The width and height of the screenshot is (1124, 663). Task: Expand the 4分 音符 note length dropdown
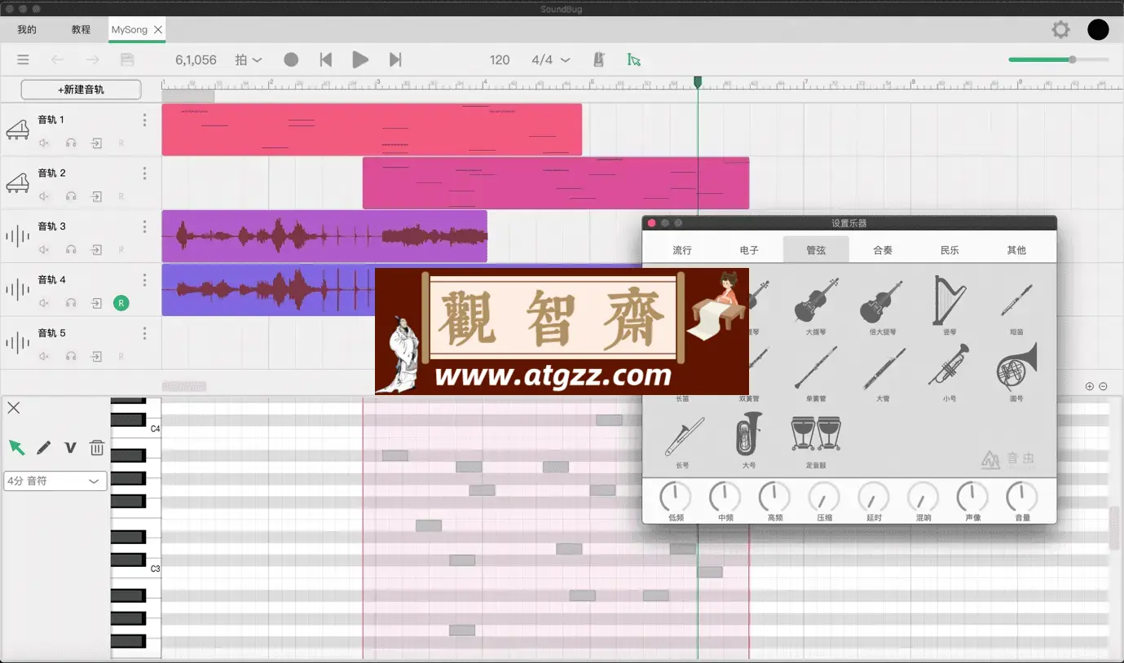tap(55, 481)
